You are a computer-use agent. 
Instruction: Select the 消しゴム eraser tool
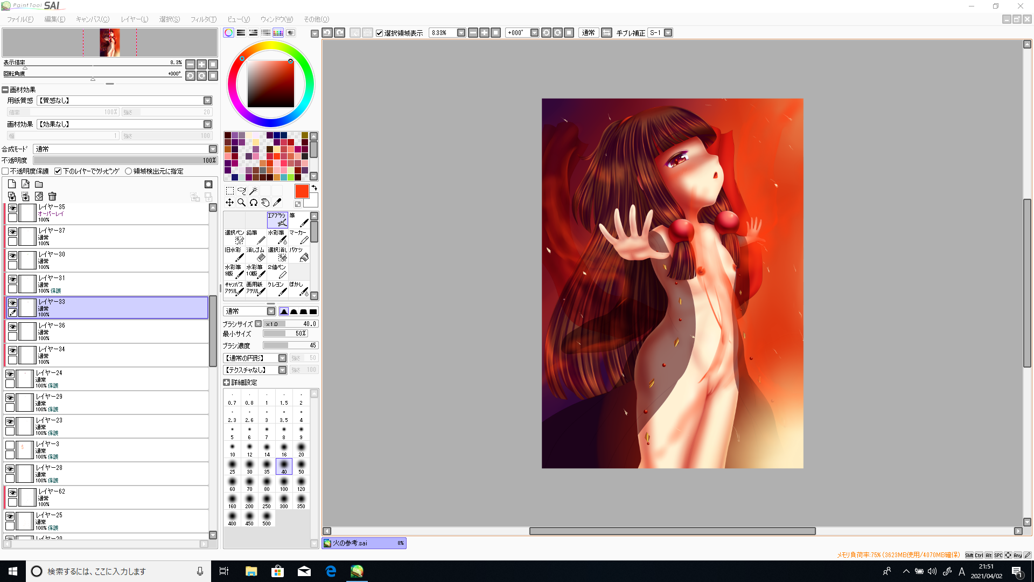pos(256,254)
